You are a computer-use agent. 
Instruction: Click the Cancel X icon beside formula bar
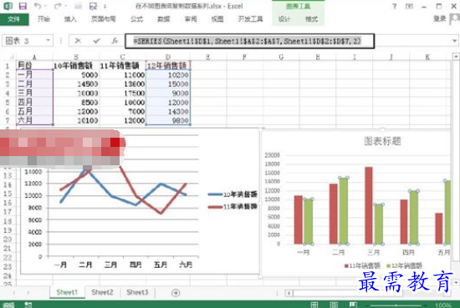pos(78,41)
